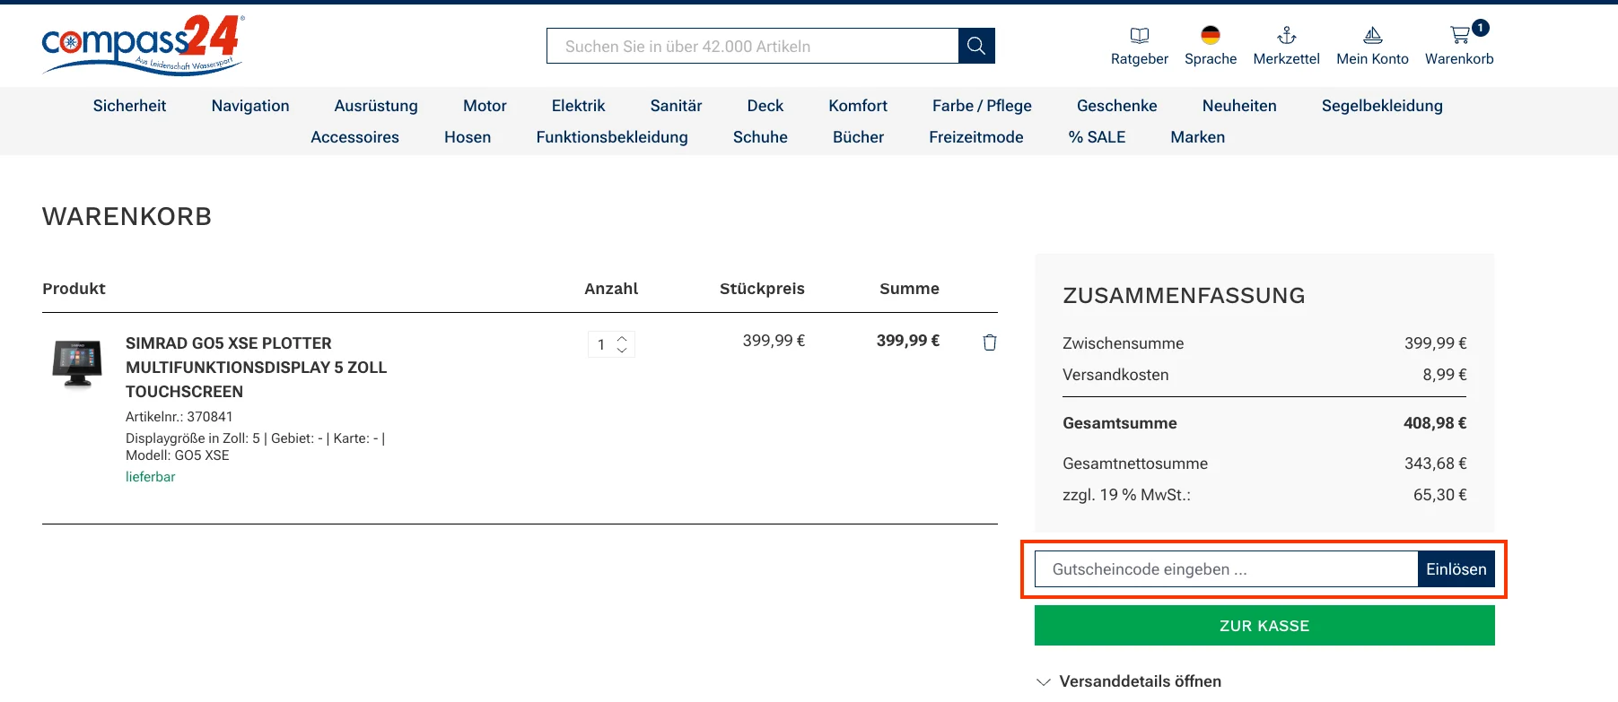Open the % SALE menu
Viewport: 1618px width, 702px height.
tap(1097, 137)
